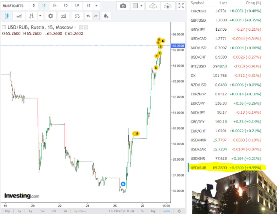Take a chart snapshot with camera icon
The image size is (277, 214).
tap(123, 6)
